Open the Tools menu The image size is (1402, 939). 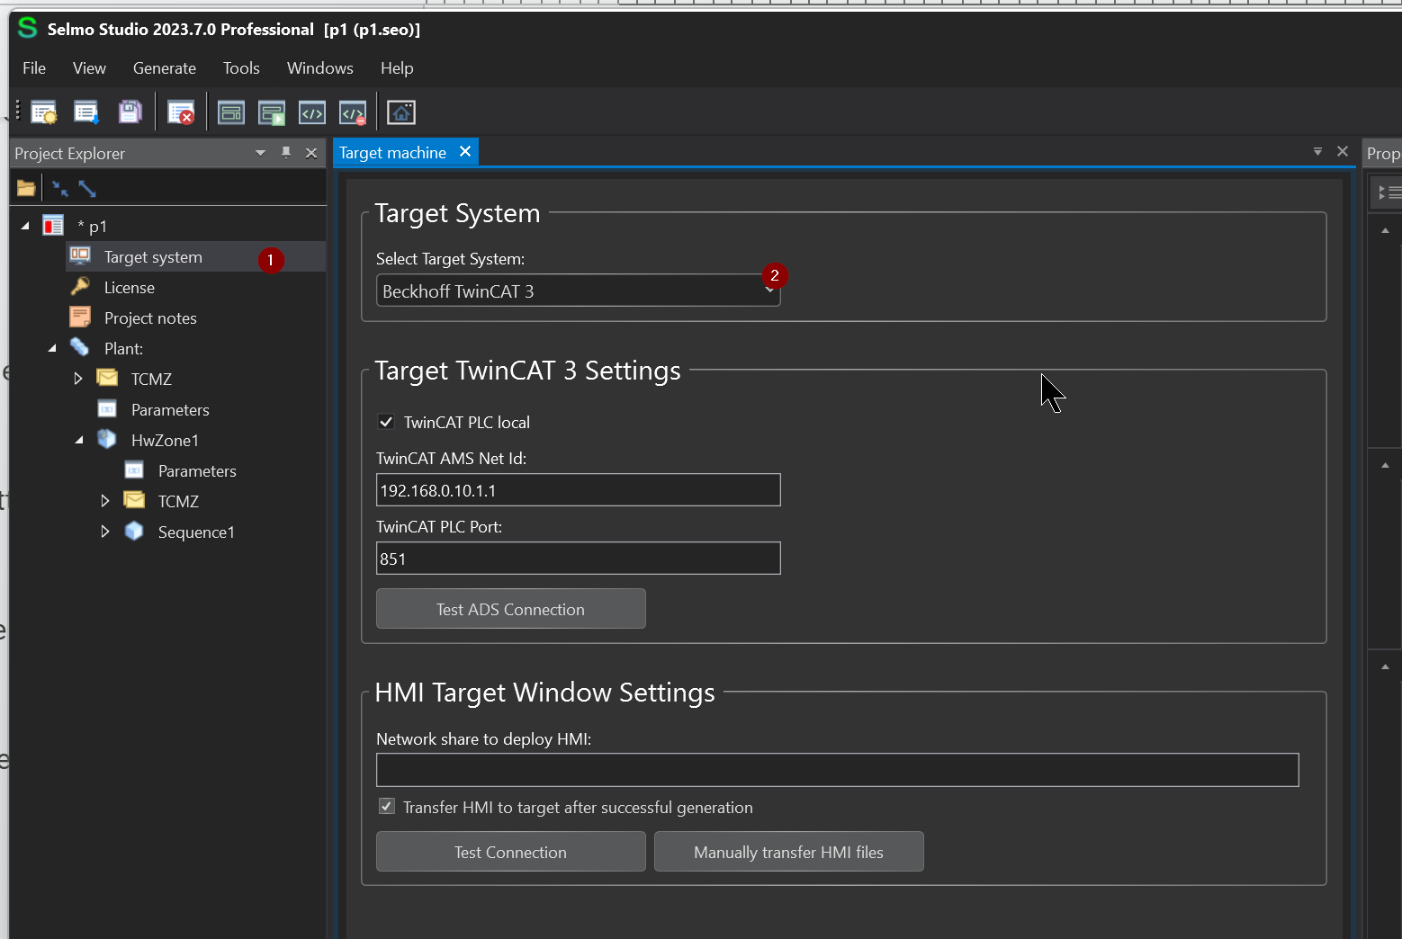(x=241, y=68)
